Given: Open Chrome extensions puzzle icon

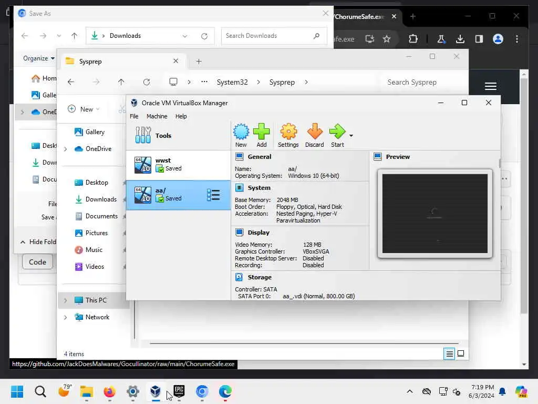Looking at the screenshot, I should tap(413, 39).
